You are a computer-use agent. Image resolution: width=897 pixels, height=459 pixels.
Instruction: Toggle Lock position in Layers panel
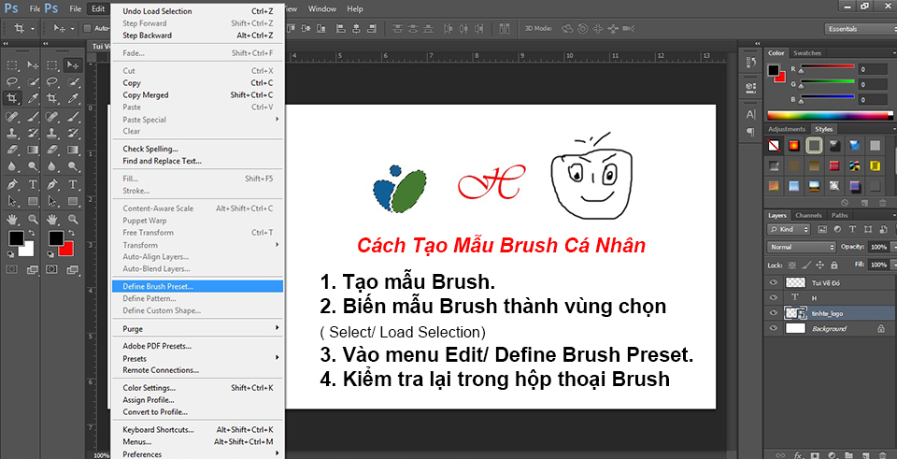[819, 265]
